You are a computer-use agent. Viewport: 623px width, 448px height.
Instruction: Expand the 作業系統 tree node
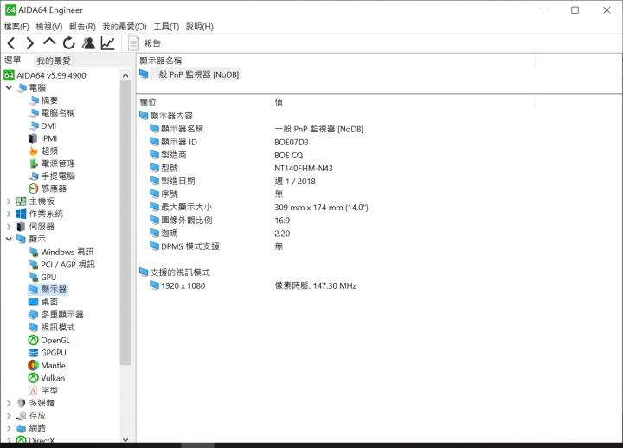[9, 214]
